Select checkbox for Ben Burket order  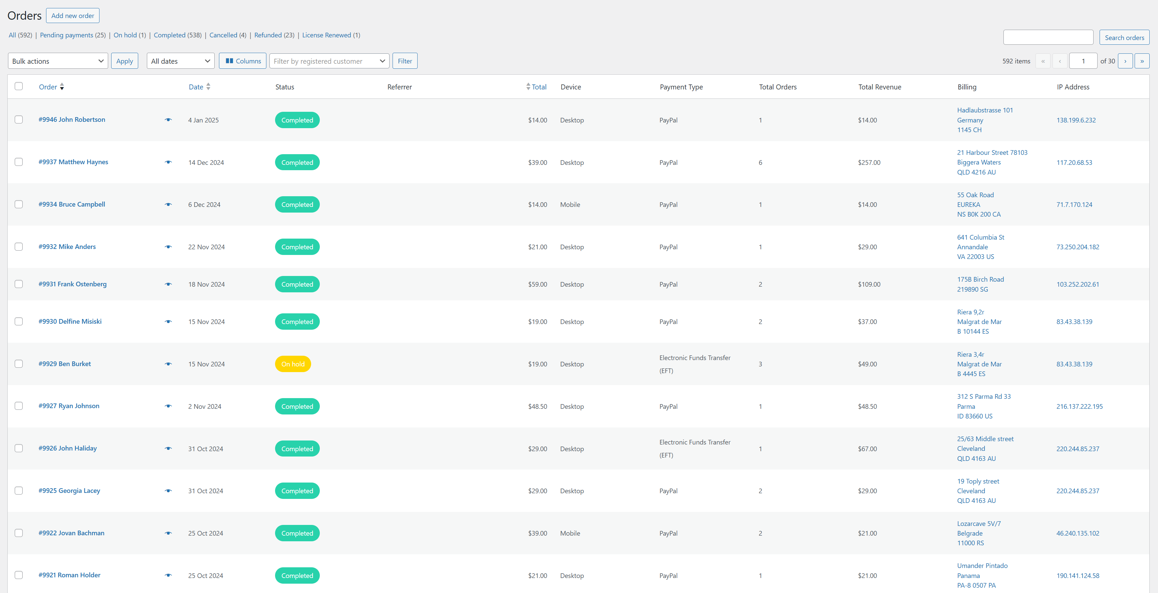[x=18, y=363]
